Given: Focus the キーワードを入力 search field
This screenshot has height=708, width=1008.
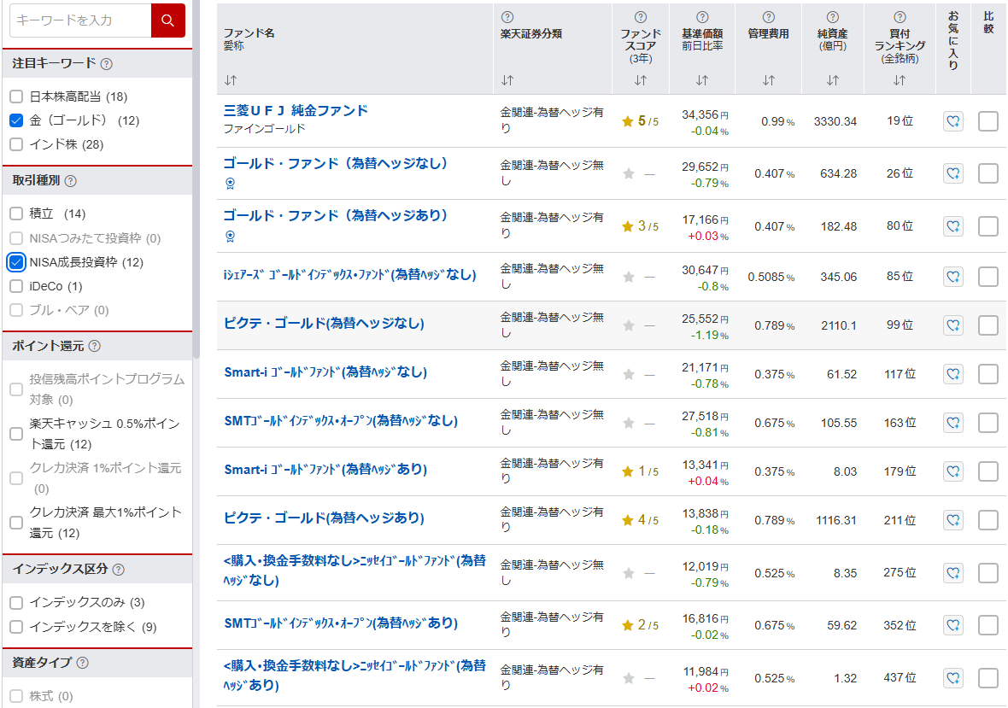Looking at the screenshot, I should (x=80, y=20).
